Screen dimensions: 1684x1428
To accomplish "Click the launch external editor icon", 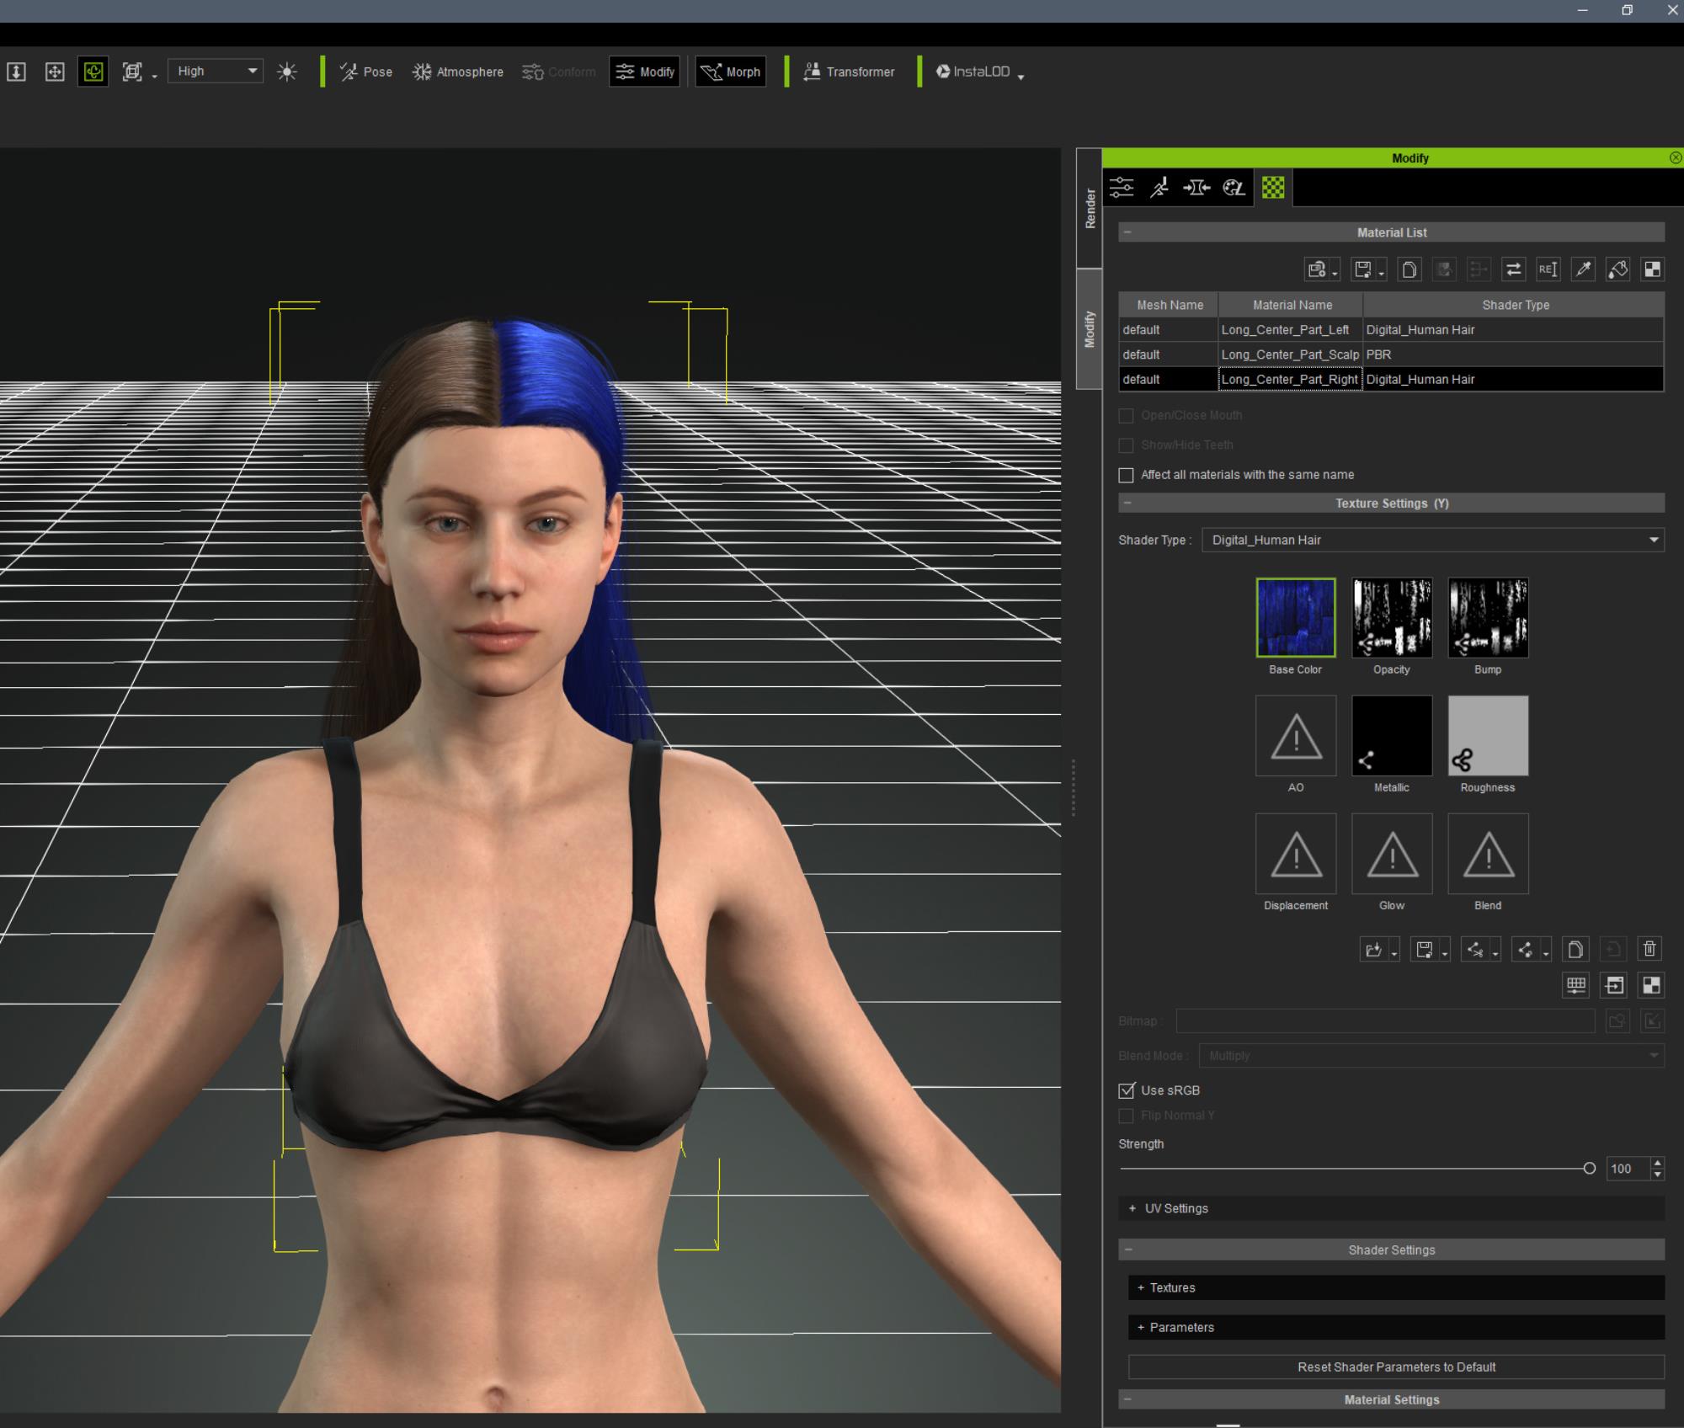I will point(1614,985).
